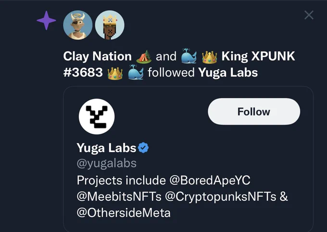Open the @MeebitsNFTs mention
This screenshot has height=232, width=327.
tap(119, 196)
